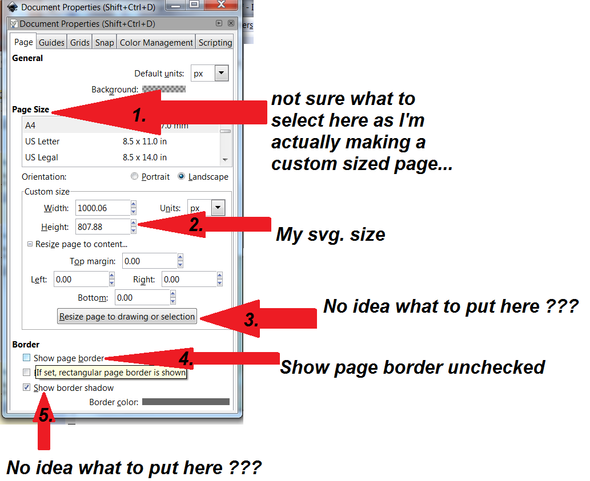
Task: Open the Grids tab
Action: tap(79, 42)
